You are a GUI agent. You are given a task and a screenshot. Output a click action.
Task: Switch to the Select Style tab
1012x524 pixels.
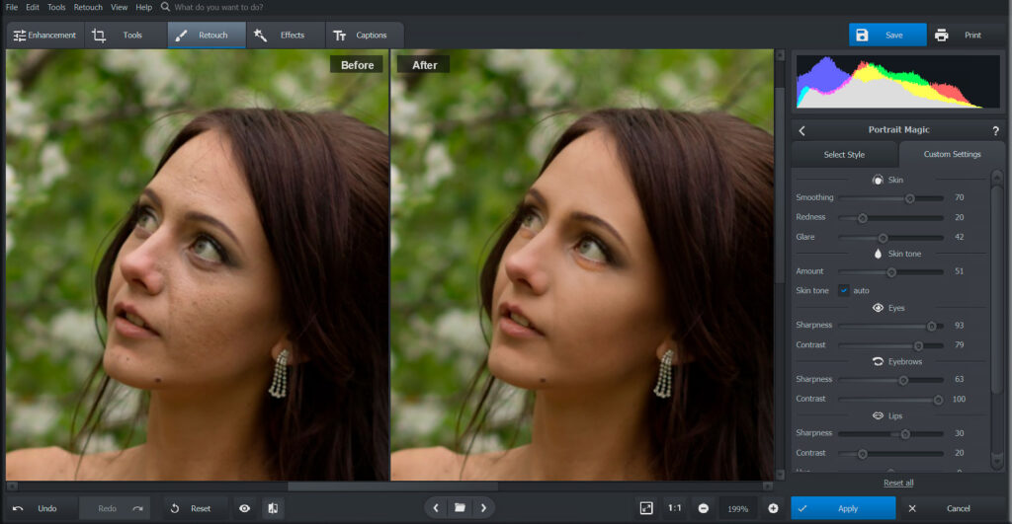click(x=843, y=154)
